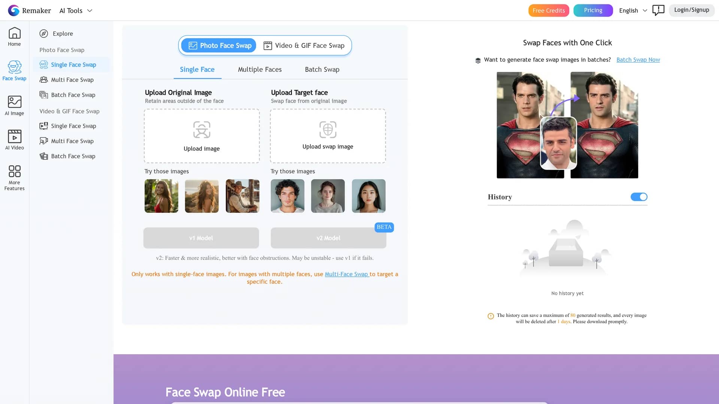Choose the long black-haired woman target face sample
The height and width of the screenshot is (404, 719).
(x=368, y=196)
